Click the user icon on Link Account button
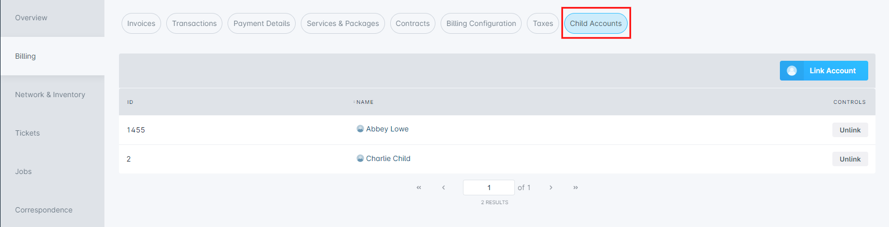This screenshot has width=889, height=227. (792, 71)
